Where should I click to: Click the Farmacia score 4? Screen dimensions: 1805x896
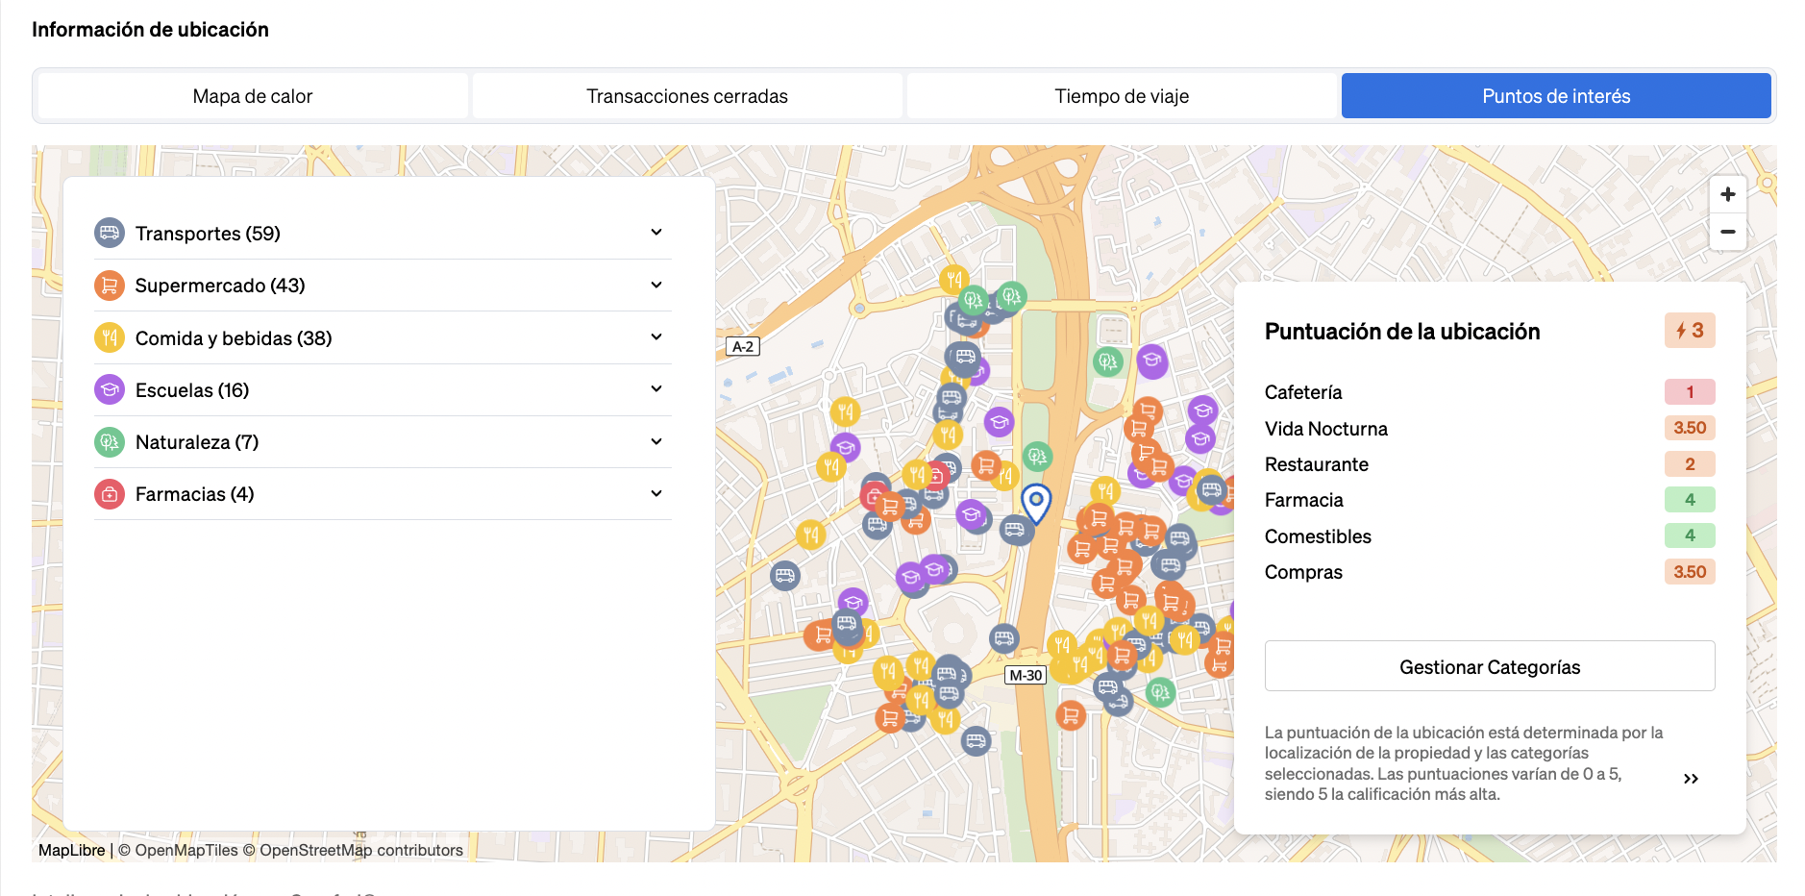pyautogui.click(x=1690, y=500)
